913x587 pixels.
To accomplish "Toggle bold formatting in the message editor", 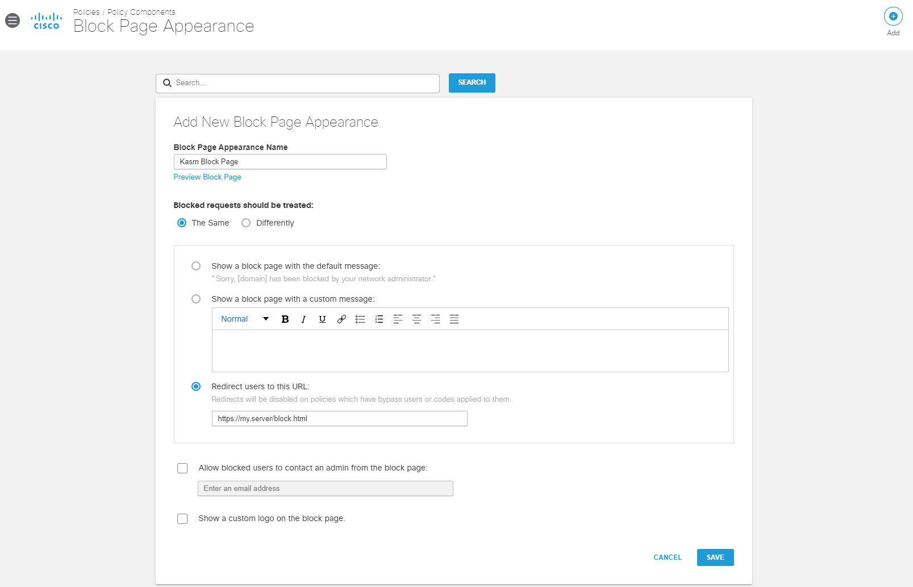I will 285,319.
